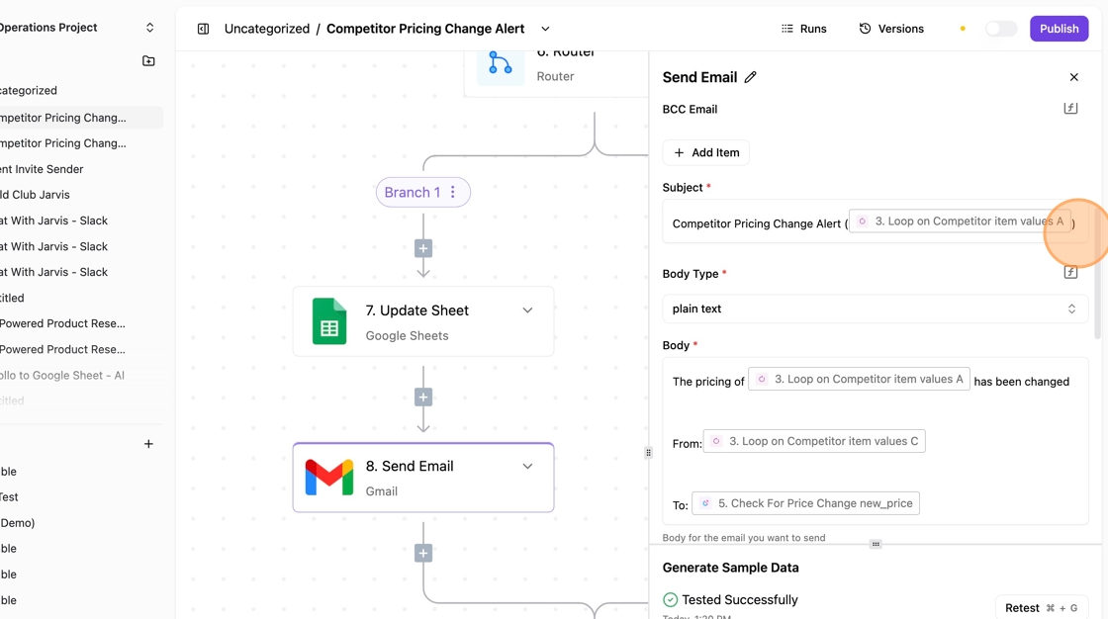Toggle the sidebar panel icon

pyautogui.click(x=203, y=29)
